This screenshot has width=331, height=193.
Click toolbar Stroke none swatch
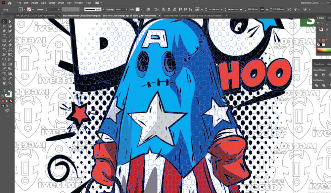point(9,94)
